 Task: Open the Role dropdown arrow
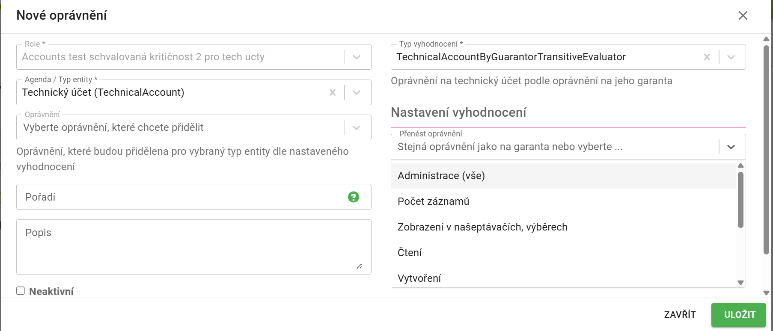[357, 57]
